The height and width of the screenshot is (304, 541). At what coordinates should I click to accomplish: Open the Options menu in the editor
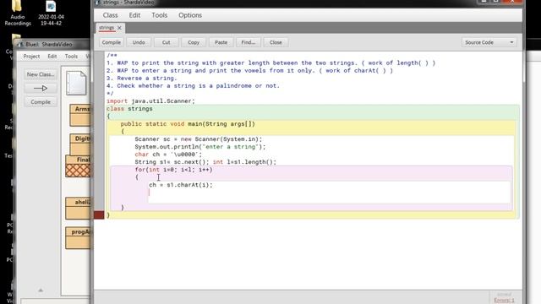pyautogui.click(x=190, y=15)
